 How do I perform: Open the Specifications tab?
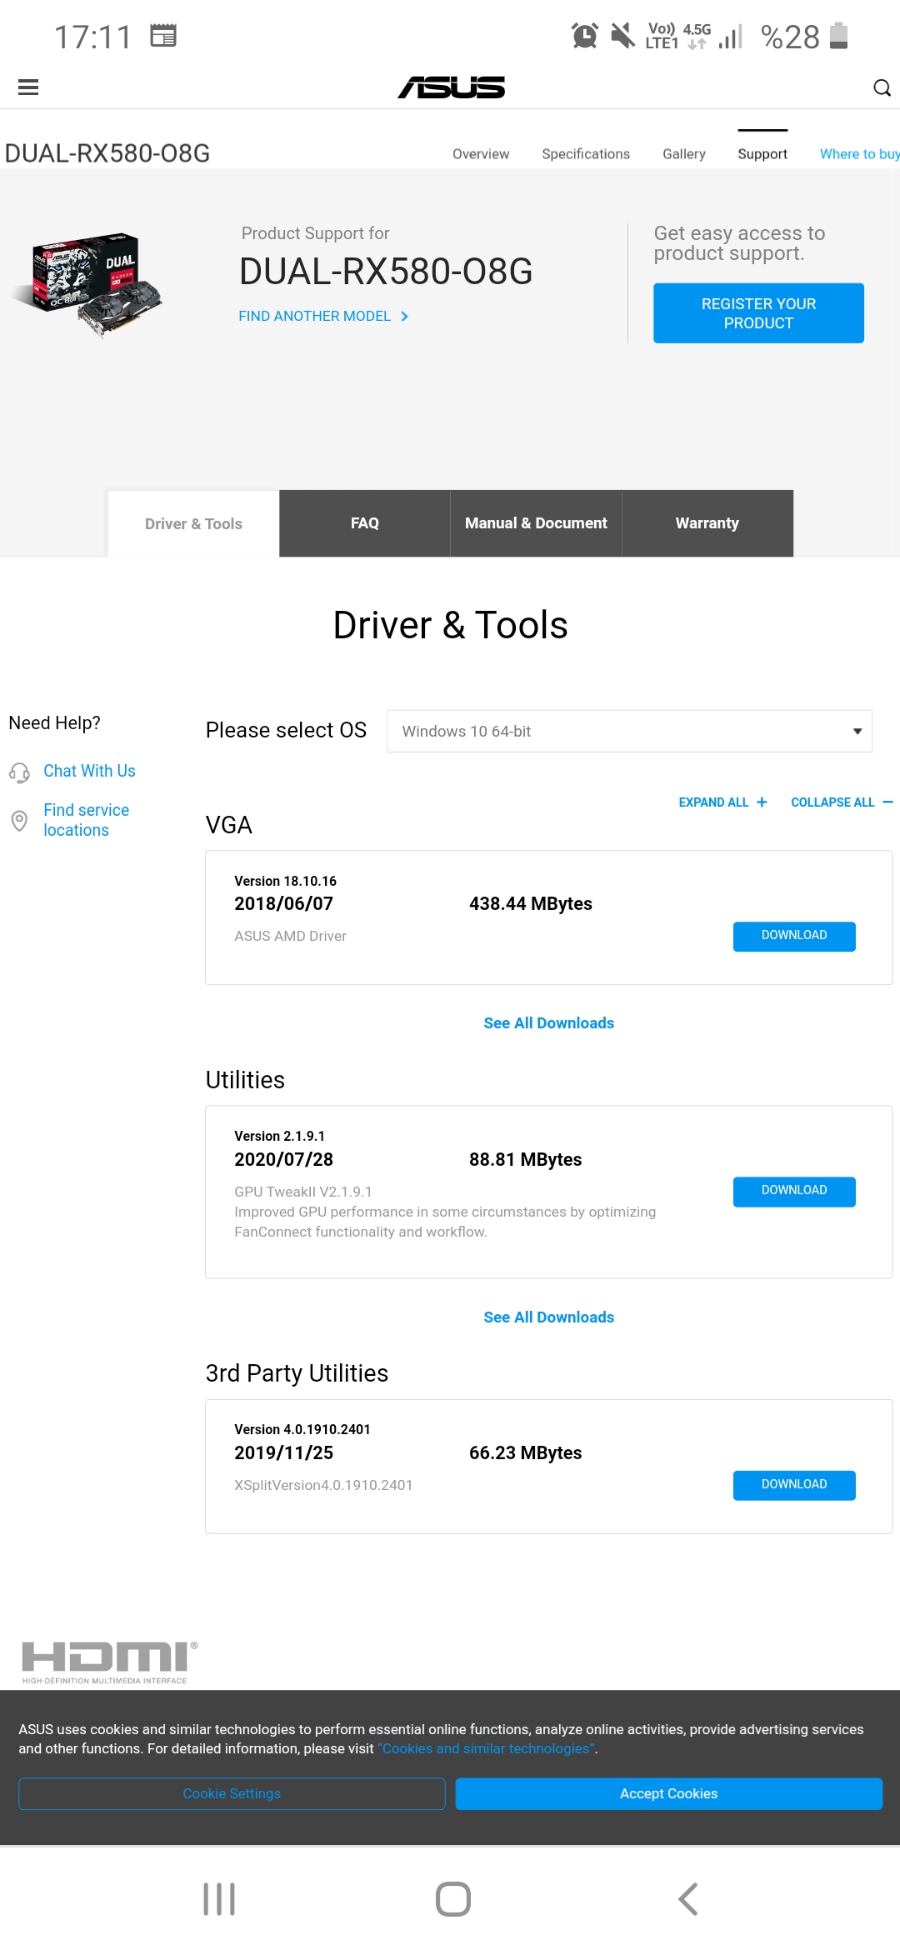pyautogui.click(x=586, y=154)
